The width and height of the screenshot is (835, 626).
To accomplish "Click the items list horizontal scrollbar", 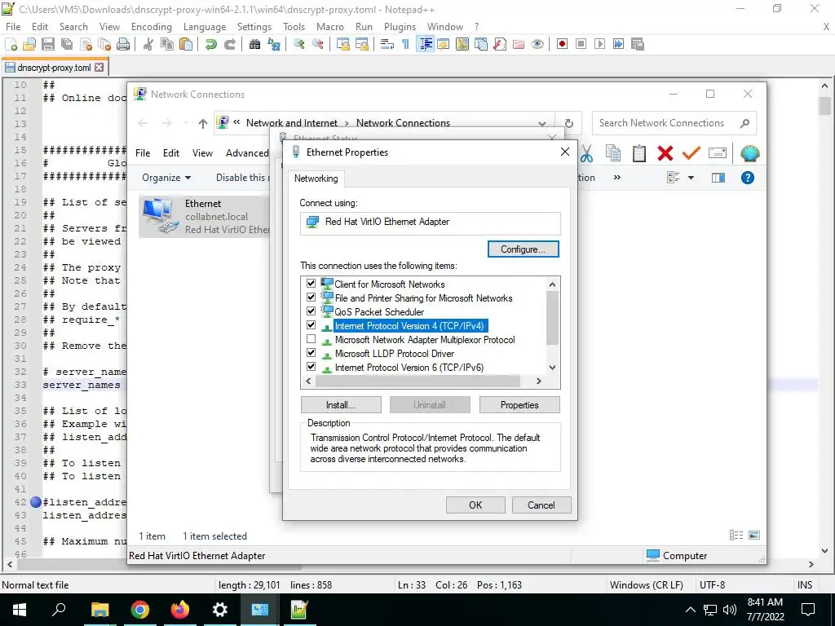I will (418, 381).
